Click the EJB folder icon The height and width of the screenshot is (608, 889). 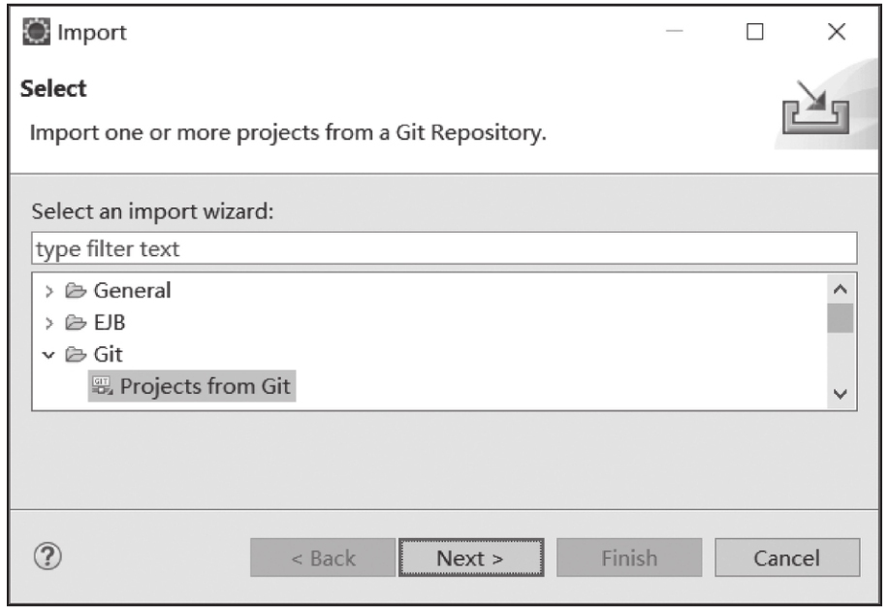tap(76, 322)
